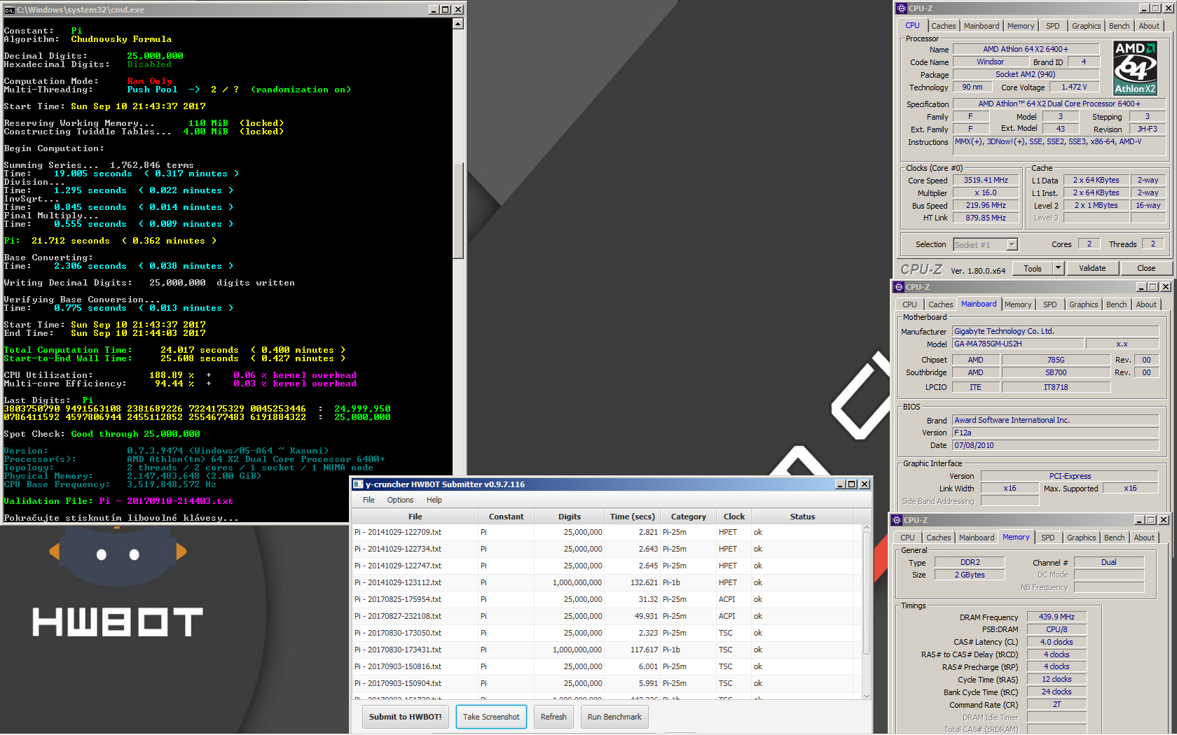Click the 219.96 MHz Bus Speed value
Image resolution: width=1177 pixels, height=735 pixels.
coord(986,205)
